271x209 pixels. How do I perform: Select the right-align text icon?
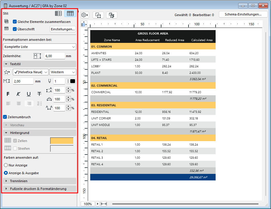point(29,103)
